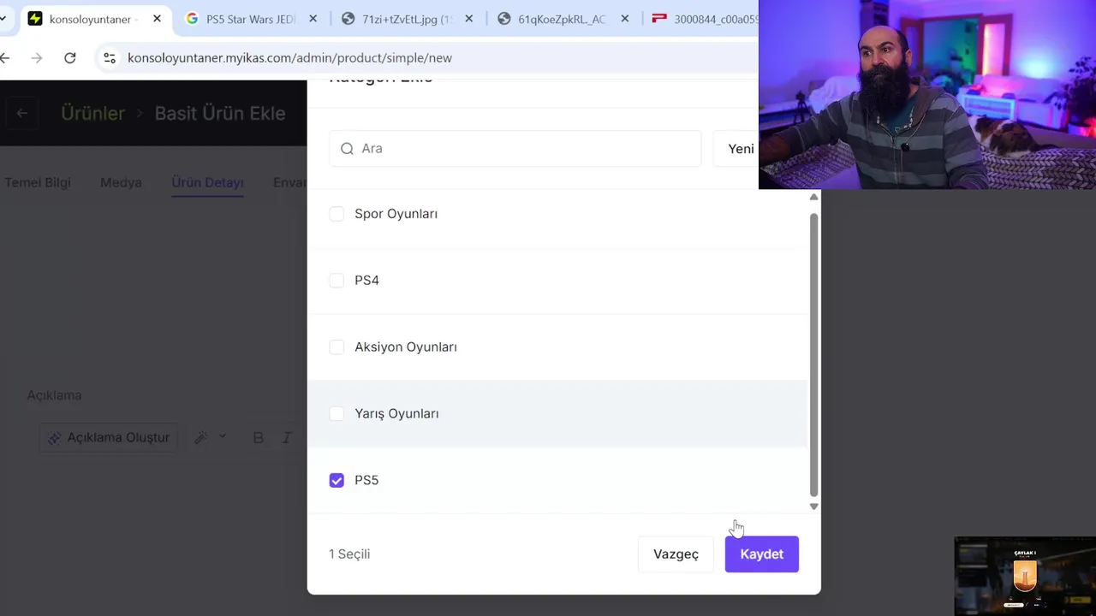Image resolution: width=1096 pixels, height=616 pixels.
Task: Switch to the 61qKoeZpkRL_AC tab
Action: click(562, 19)
